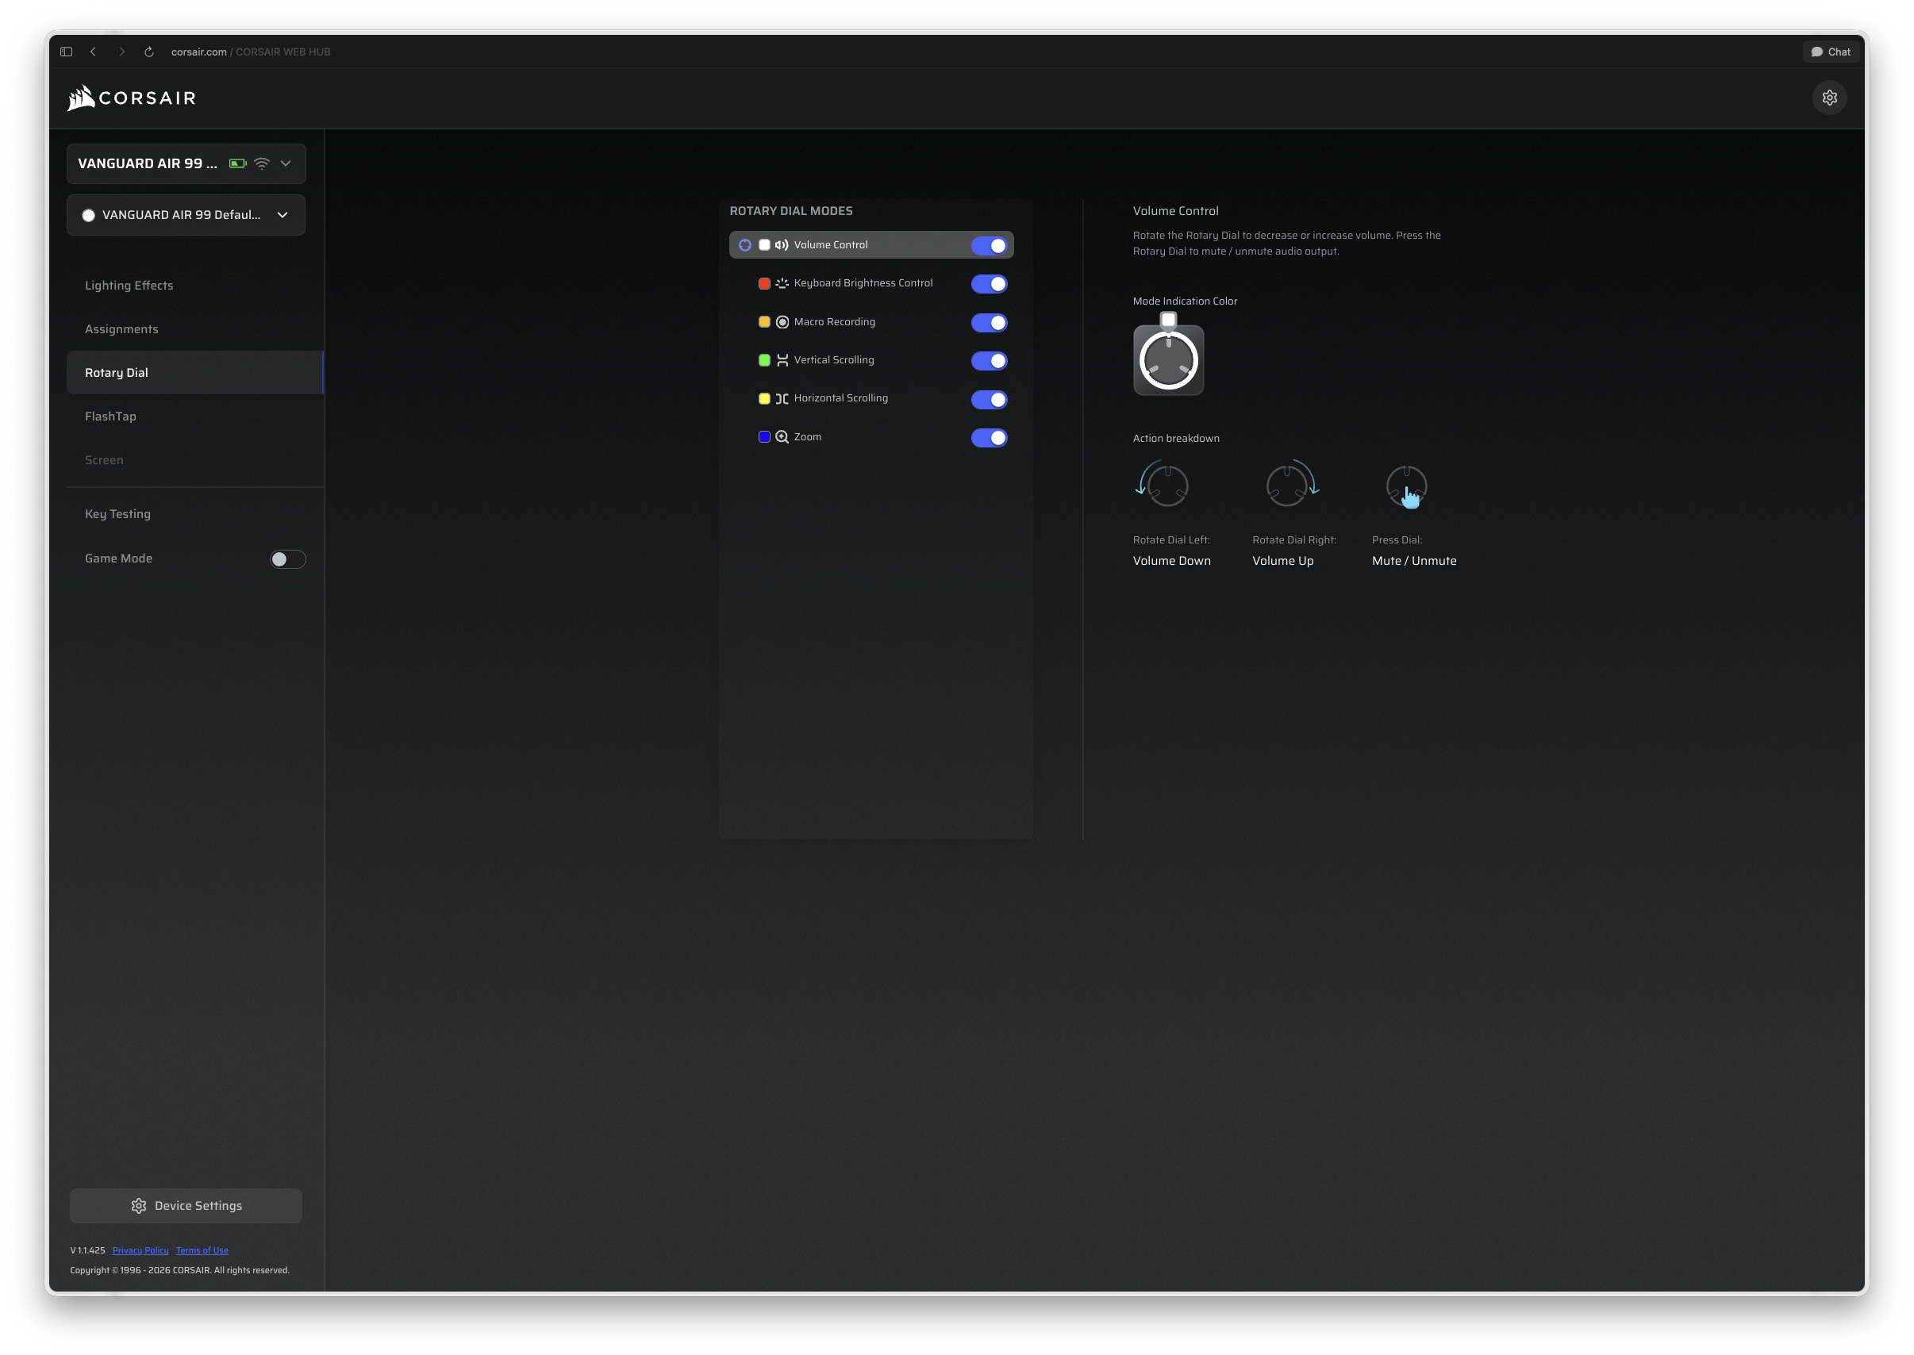Screen dimensions: 1914x1355
Task: Disable the Volume Control toggle
Action: pyautogui.click(x=989, y=245)
